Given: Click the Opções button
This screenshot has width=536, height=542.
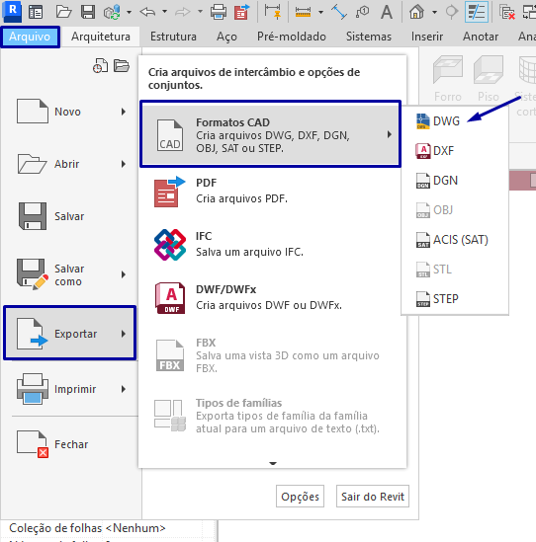Looking at the screenshot, I should point(300,496).
